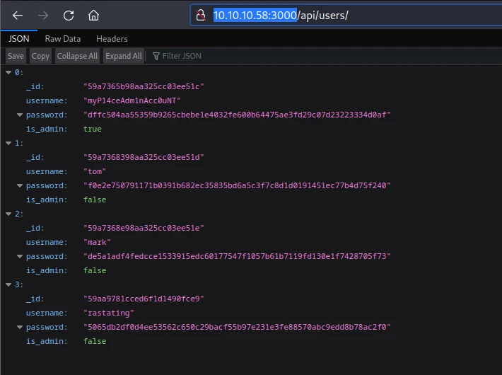Toggle password arrow for user mark
Screen dimensions: 502x375
pyautogui.click(x=20, y=256)
